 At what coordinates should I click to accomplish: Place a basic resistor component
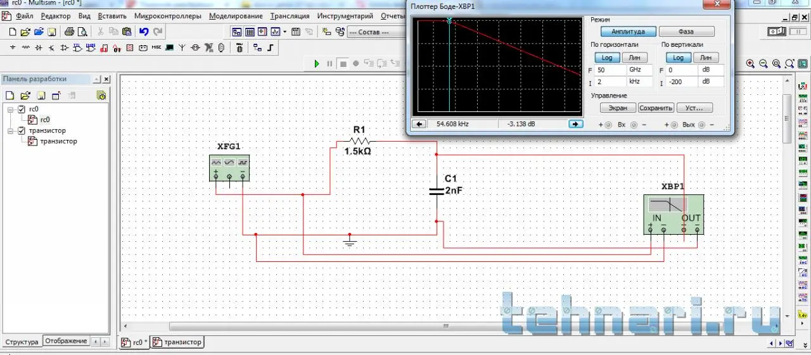point(26,47)
